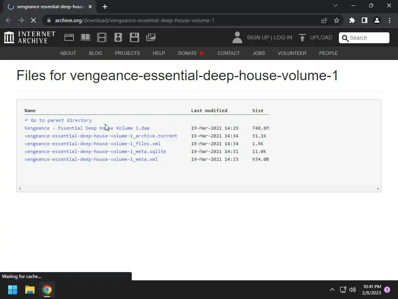The image size is (398, 299).
Task: Click the user avatar icon
Action: tap(237, 37)
